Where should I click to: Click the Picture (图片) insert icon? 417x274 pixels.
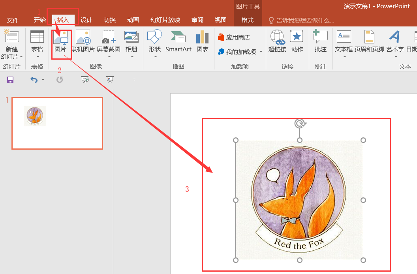61,38
